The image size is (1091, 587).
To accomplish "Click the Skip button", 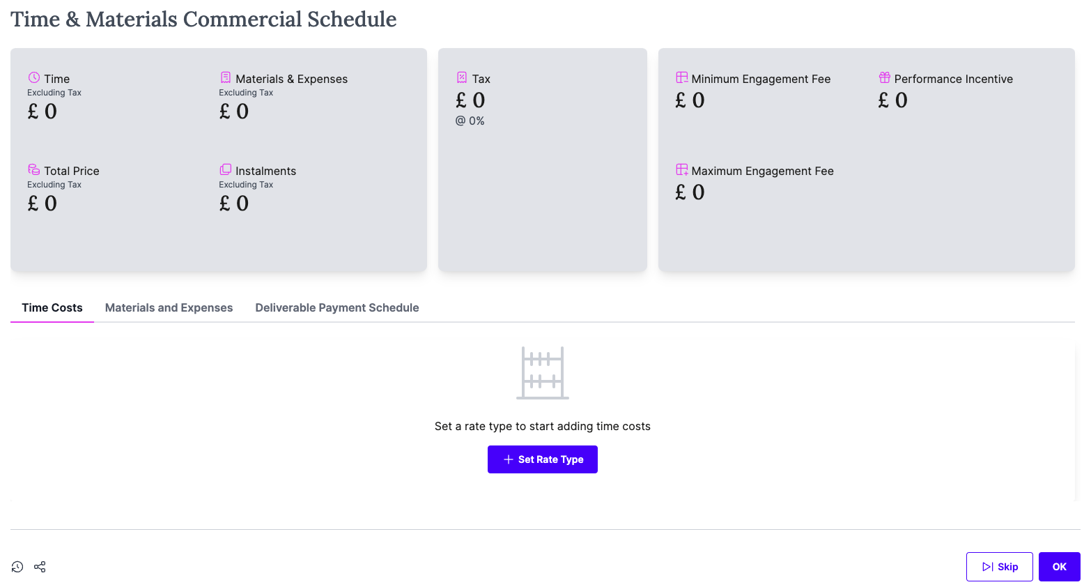I will (1000, 567).
